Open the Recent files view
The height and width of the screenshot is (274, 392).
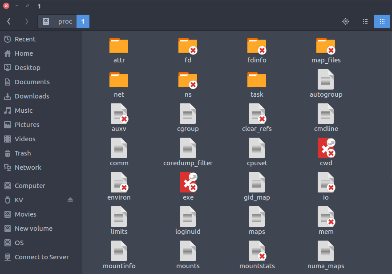pos(24,39)
